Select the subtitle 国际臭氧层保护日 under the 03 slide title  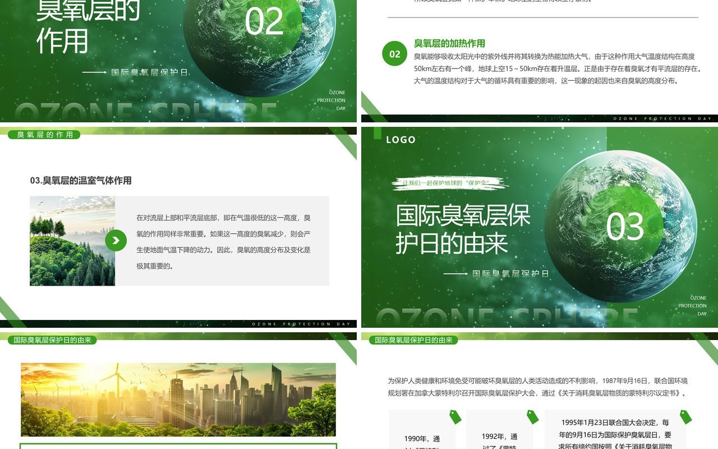(510, 274)
